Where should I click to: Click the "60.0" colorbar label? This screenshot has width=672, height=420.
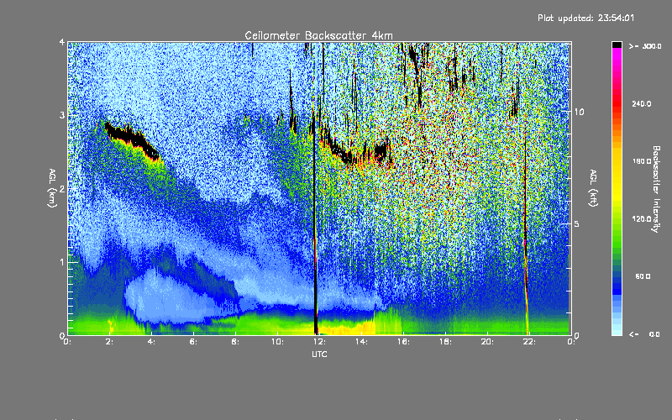click(x=643, y=276)
